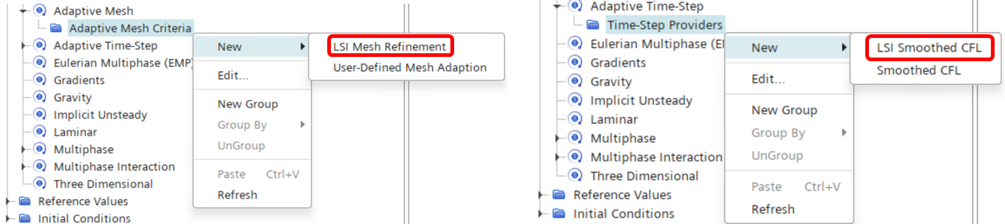The width and height of the screenshot is (1005, 224).
Task: Click the Gradients model icon in right tree
Action: 575,62
